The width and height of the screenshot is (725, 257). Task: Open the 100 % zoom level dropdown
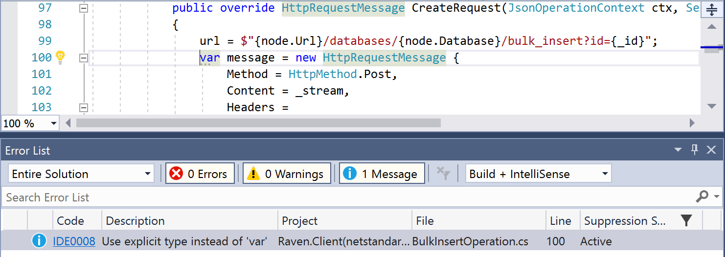click(x=30, y=123)
